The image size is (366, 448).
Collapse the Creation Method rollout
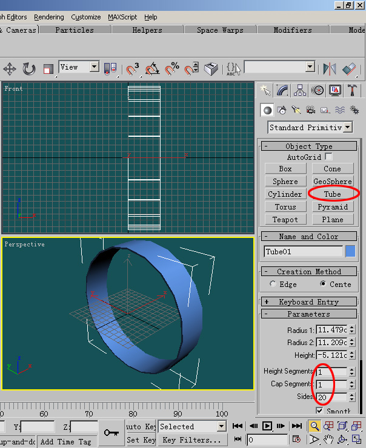pos(309,271)
